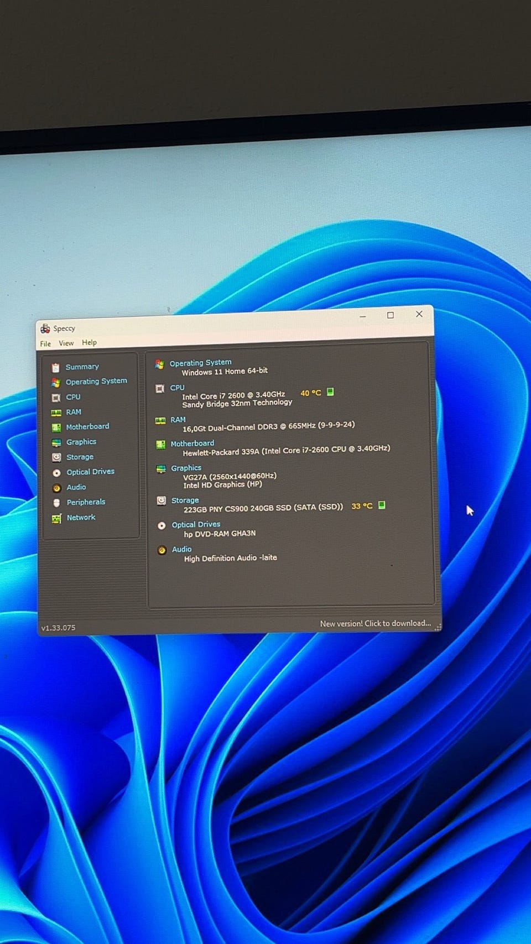Open the Help menu
Image resolution: width=531 pixels, height=944 pixels.
click(x=89, y=342)
